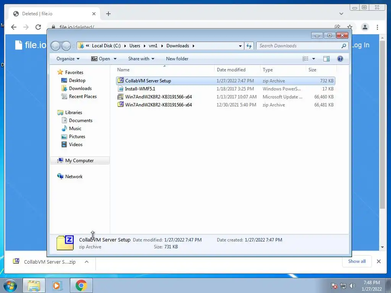Select Users in the address breadcrumb
This screenshot has height=293, width=391.
click(x=135, y=46)
